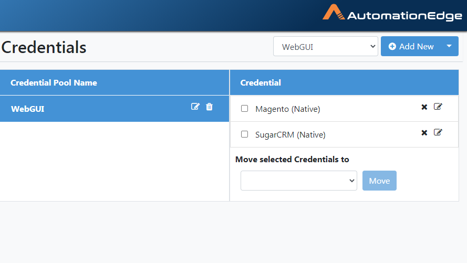The width and height of the screenshot is (467, 263).
Task: Open the WebGUI pool filter dropdown
Action: click(326, 46)
